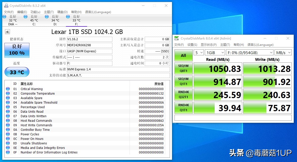Click the CrystalDiskMark app icon in title bar
The image size is (297, 162).
tap(177, 38)
